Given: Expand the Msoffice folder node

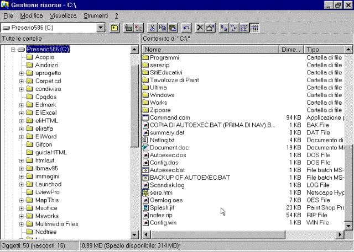Looking at the screenshot, I should tap(21, 208).
